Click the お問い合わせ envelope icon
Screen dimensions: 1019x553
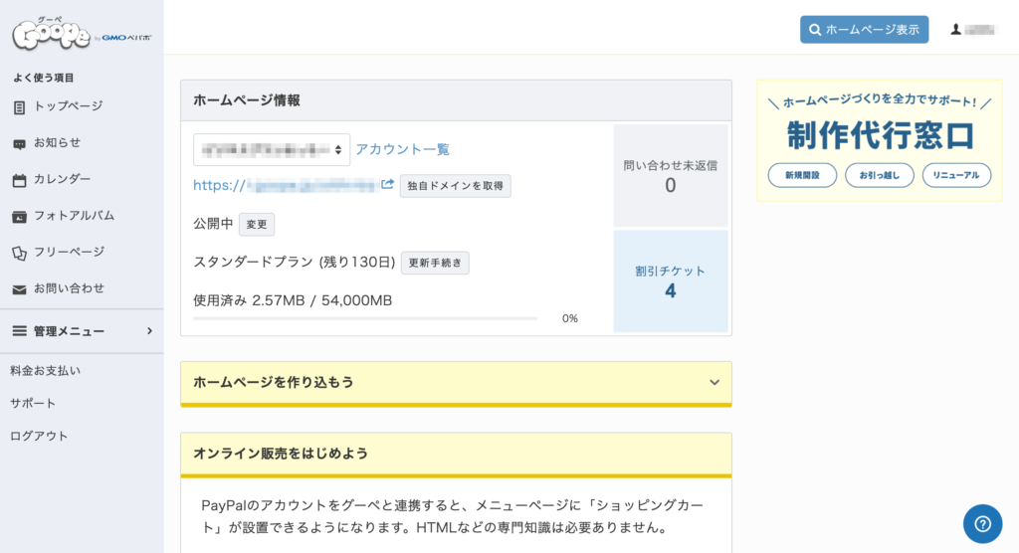(x=20, y=289)
